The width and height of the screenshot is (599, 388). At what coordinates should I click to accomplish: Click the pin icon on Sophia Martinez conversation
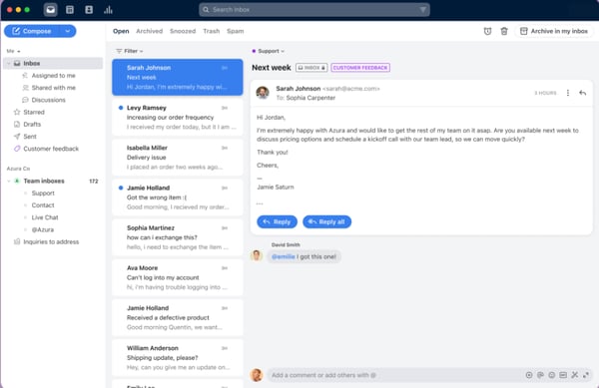(225, 228)
